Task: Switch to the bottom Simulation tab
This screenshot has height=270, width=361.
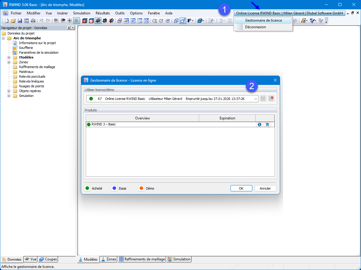Action: (x=179, y=259)
